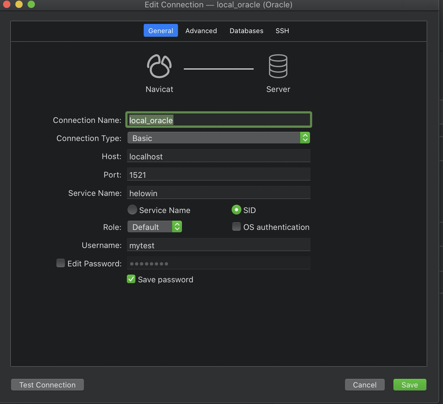The height and width of the screenshot is (404, 443).
Task: Switch to the SSH tab
Action: click(282, 31)
